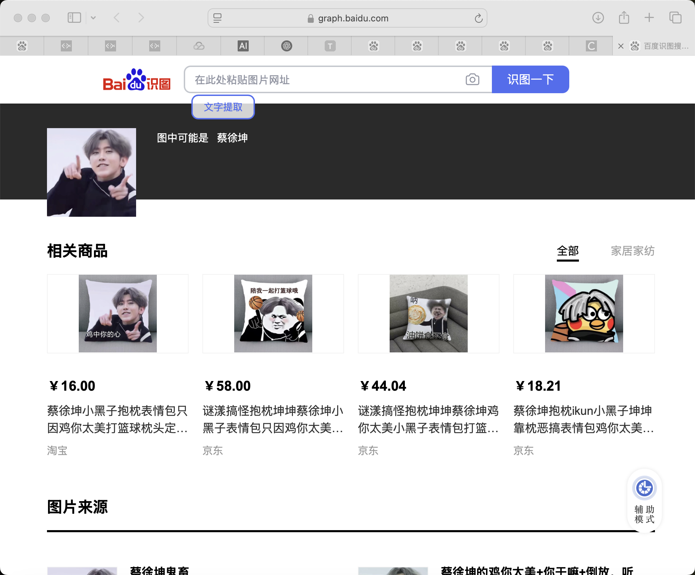Screen dimensions: 695x575
Task: Open the 油饼食不食 pillow product image
Action: [x=429, y=314]
